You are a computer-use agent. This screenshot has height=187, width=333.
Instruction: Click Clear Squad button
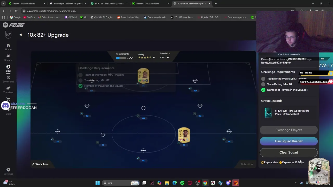click(x=289, y=152)
